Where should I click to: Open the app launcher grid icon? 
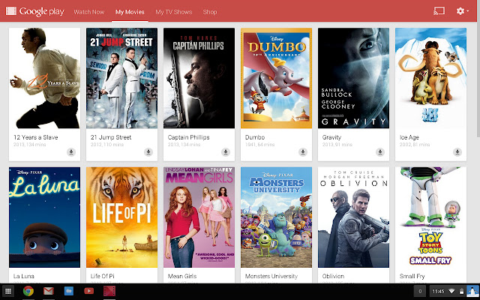point(8,291)
